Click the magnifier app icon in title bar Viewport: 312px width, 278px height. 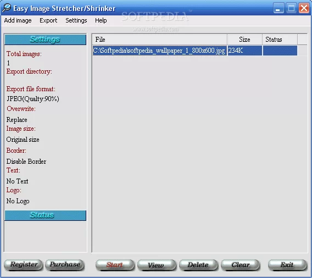7,8
